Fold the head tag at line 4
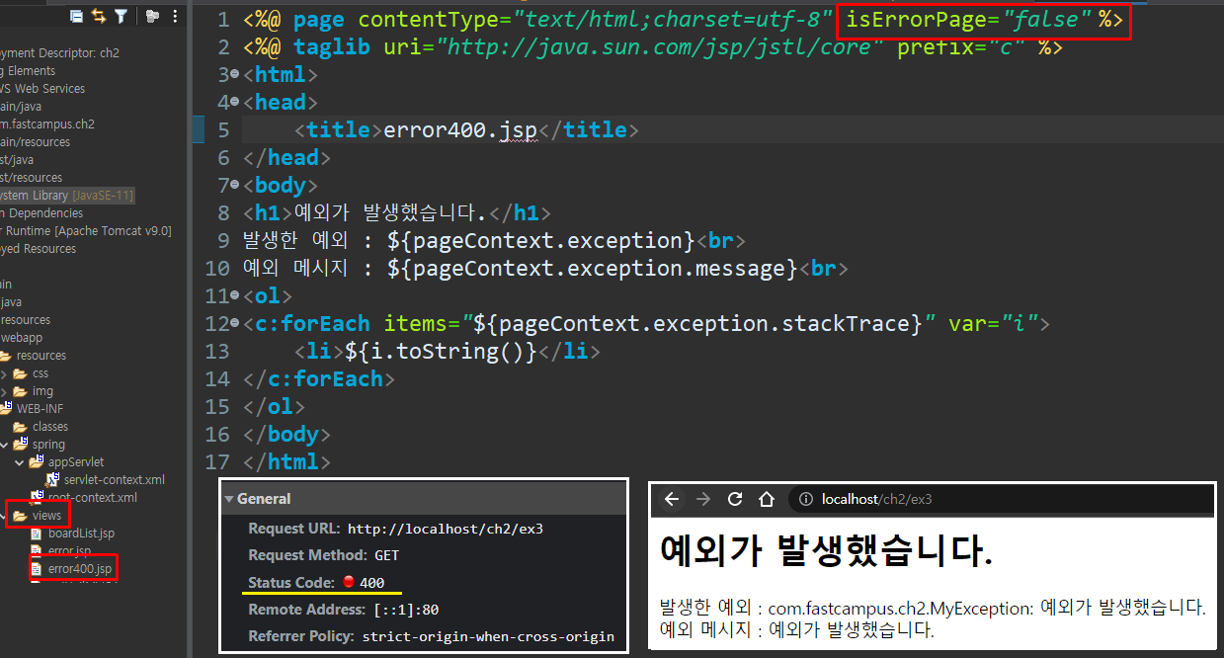 tap(235, 103)
